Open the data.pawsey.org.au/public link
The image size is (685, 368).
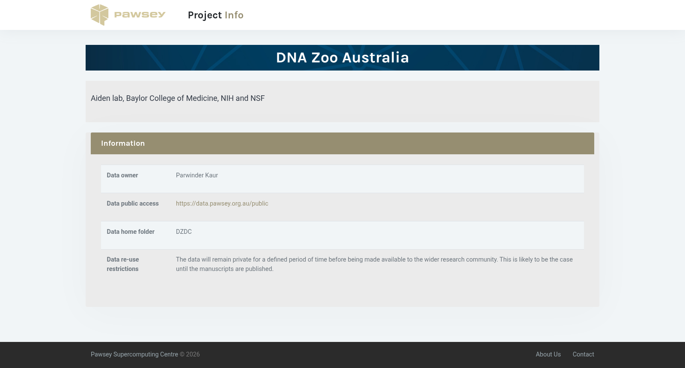pos(222,203)
